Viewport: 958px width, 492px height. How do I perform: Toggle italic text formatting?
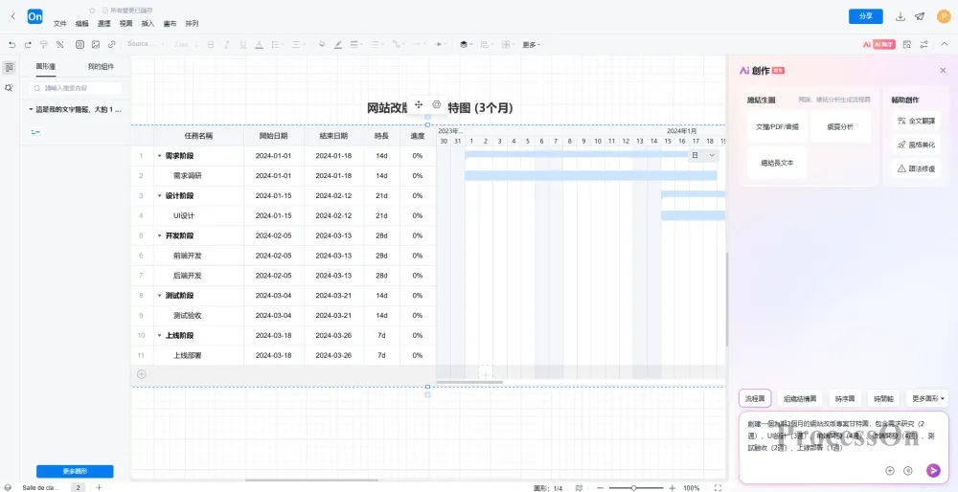pyautogui.click(x=227, y=44)
